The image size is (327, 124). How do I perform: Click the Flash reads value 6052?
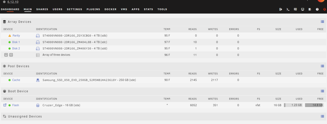[193, 105]
